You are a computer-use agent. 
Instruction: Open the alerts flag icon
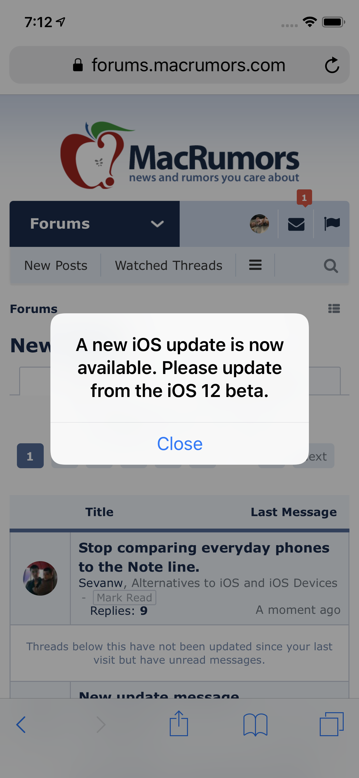(x=332, y=224)
